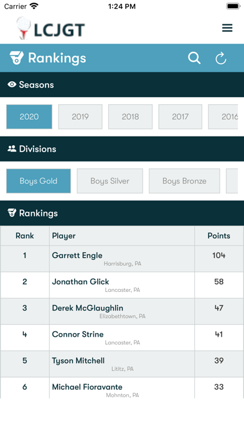Tap the search magnifier icon
This screenshot has height=434, width=244.
(194, 58)
